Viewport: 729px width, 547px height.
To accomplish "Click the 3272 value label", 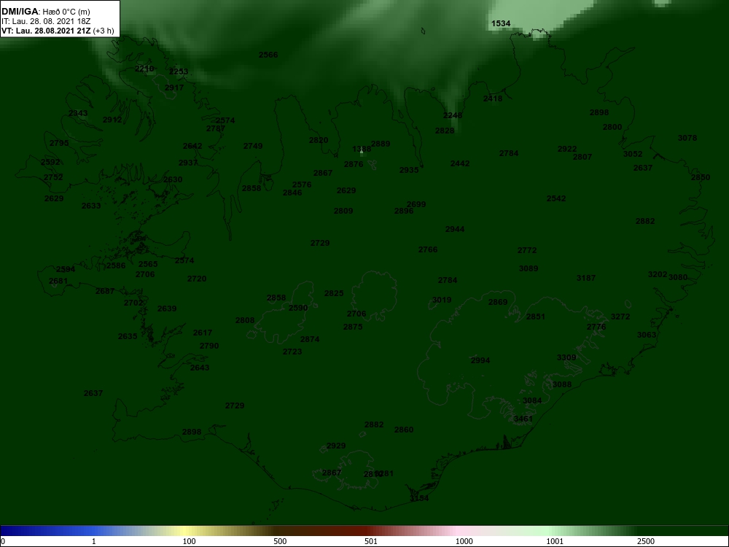I will click(620, 317).
